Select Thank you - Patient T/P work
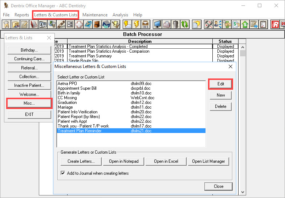 click(x=131, y=126)
